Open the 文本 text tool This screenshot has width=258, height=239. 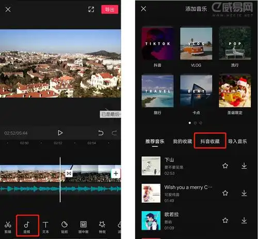pos(45,227)
